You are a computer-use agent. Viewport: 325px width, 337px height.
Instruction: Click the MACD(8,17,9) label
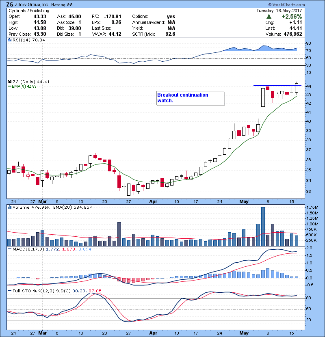[x=28, y=249]
